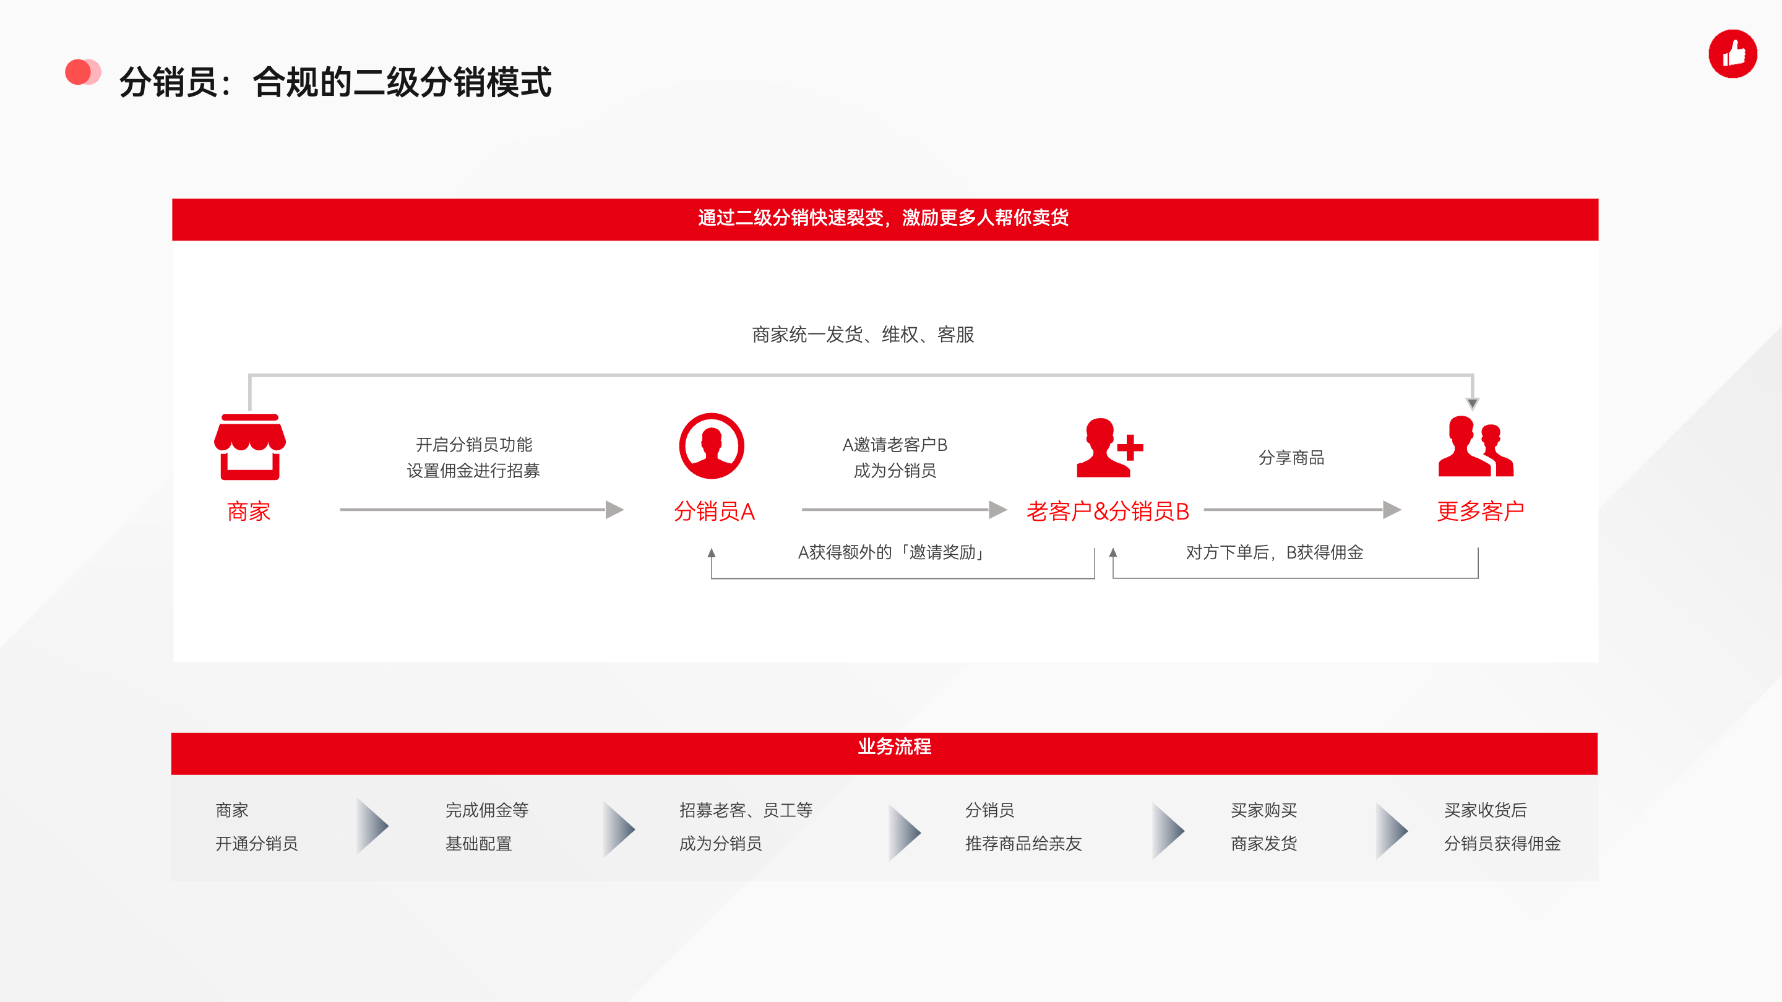Click the 分享商品 label
The width and height of the screenshot is (1782, 1002).
[x=1291, y=458]
